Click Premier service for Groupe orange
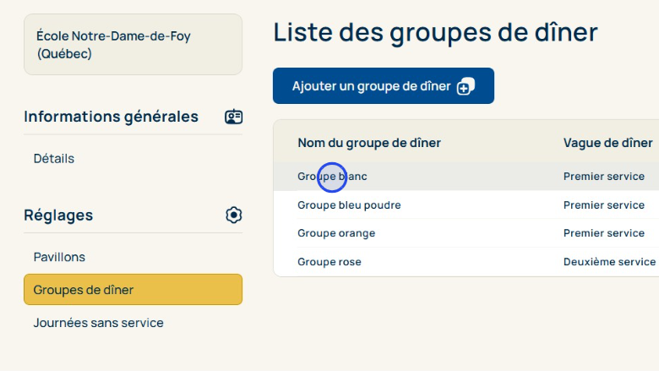The image size is (659, 371). pyautogui.click(x=603, y=233)
